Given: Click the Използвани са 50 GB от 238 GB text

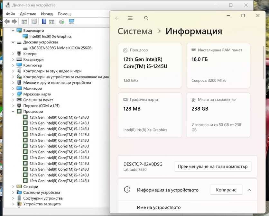Looking at the screenshot, I should (x=216, y=127).
